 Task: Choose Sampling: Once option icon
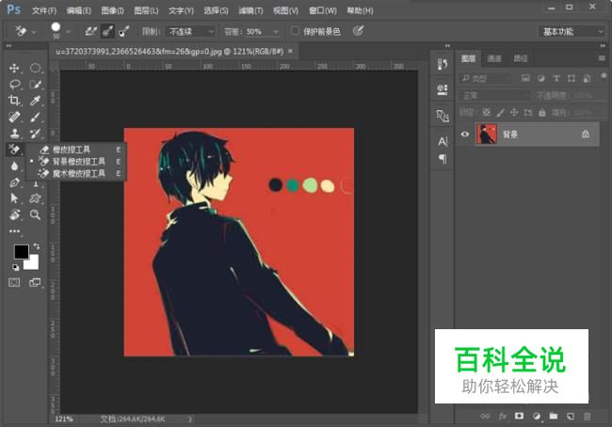pyautogui.click(x=107, y=31)
